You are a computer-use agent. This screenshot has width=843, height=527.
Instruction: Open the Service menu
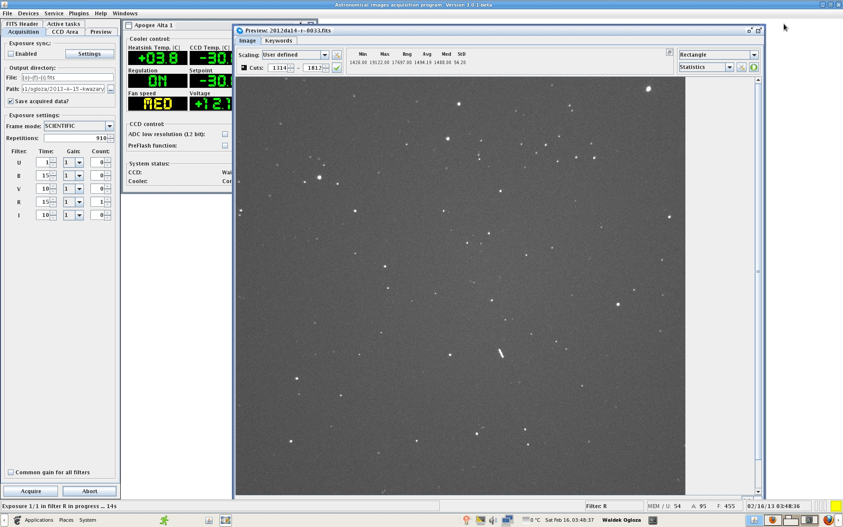(54, 14)
